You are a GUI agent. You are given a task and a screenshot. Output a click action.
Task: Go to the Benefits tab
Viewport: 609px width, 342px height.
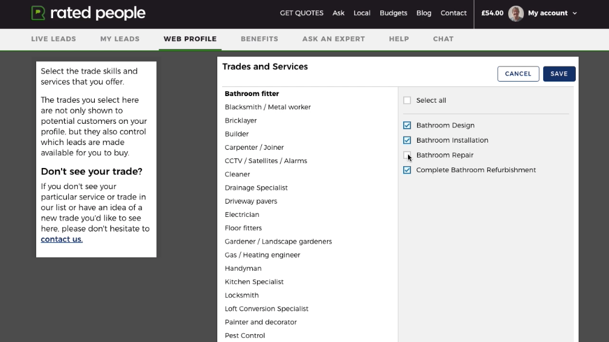pos(260,39)
